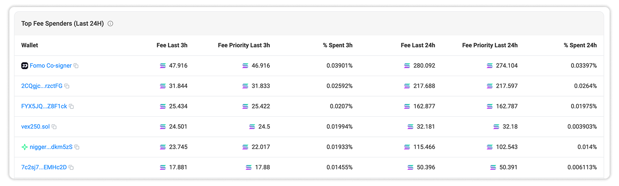The height and width of the screenshot is (186, 619).
Task: Click the SOL icon beside 32.181
Action: click(x=410, y=127)
